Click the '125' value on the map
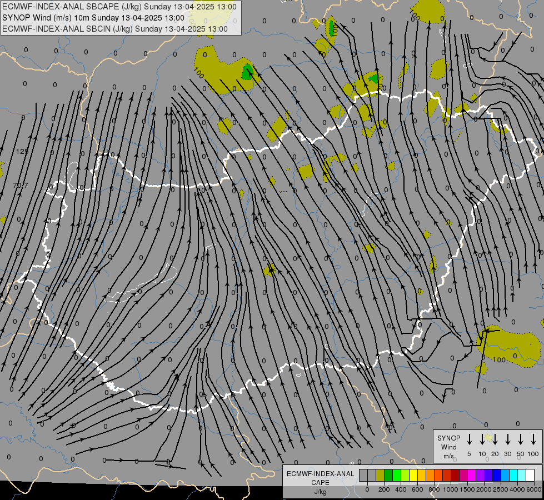This screenshot has width=544, height=500. point(22,151)
